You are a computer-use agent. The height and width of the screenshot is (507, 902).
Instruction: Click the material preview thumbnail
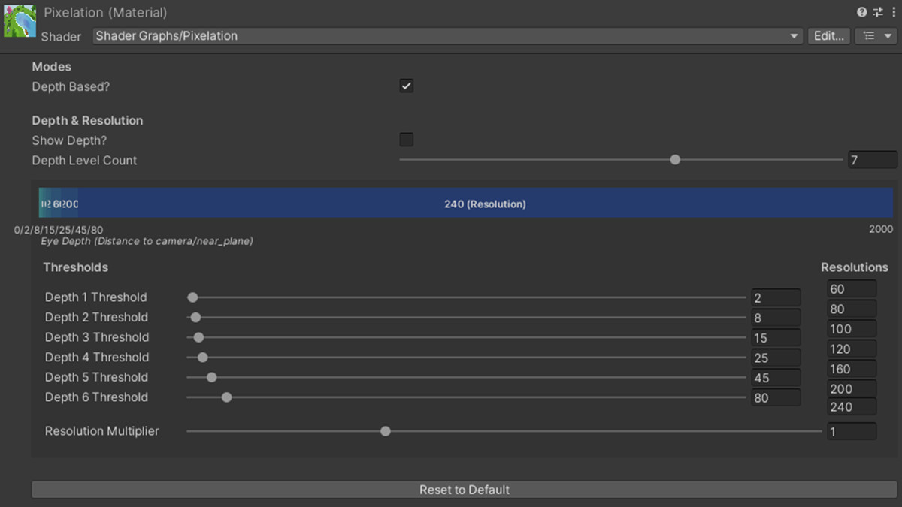tap(19, 20)
